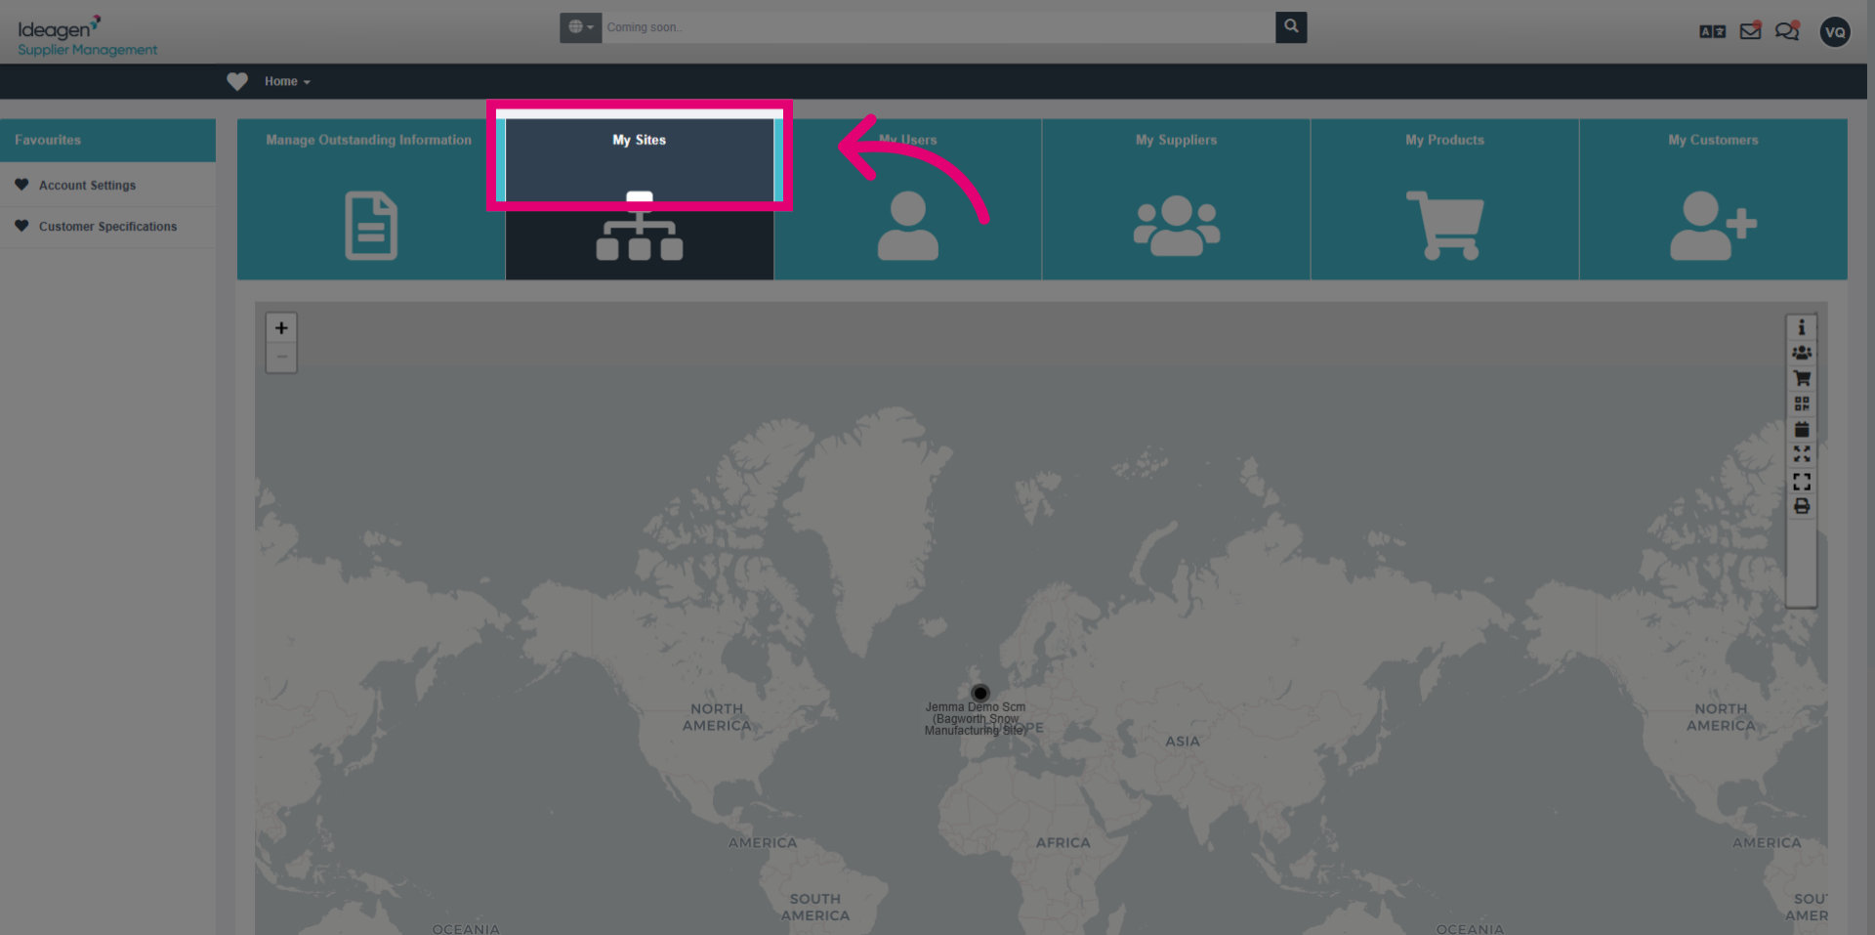
Task: Click the fit-to-extent arrows map icon
Action: pyautogui.click(x=1802, y=454)
